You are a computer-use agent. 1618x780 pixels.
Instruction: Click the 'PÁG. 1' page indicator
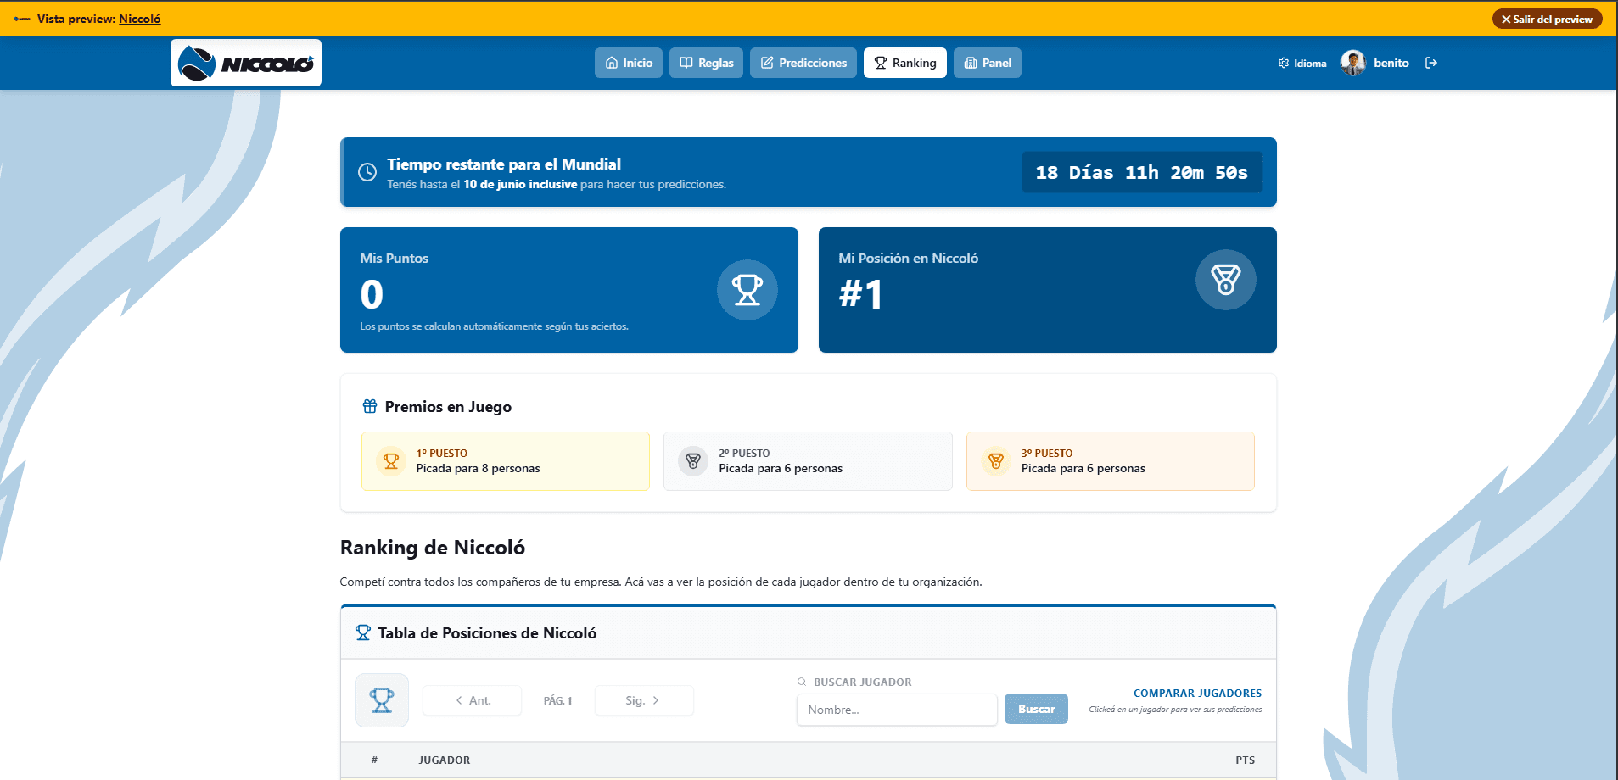[558, 700]
